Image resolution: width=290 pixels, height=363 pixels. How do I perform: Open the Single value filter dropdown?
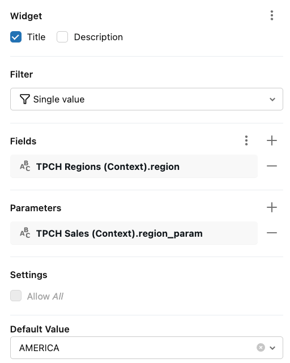[147, 99]
